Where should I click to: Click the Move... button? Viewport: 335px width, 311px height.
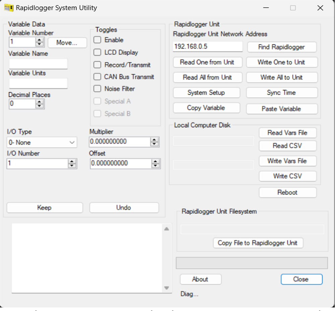[x=67, y=43]
